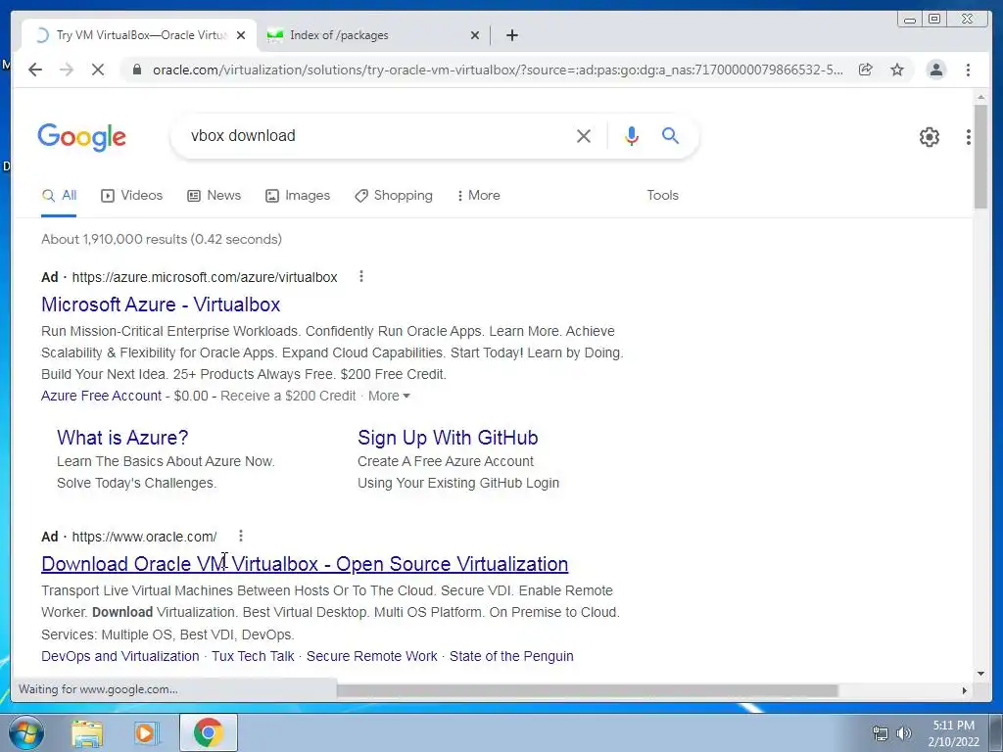Bookmark this page with the star
This screenshot has width=1003, height=752.
(897, 70)
